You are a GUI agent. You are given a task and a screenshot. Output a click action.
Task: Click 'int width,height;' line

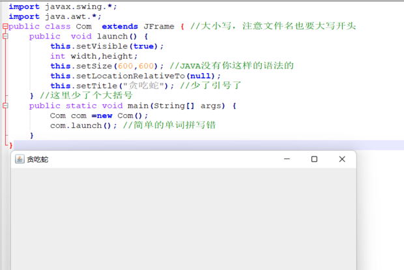pos(94,56)
